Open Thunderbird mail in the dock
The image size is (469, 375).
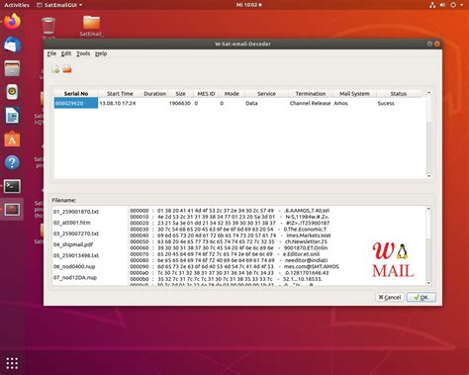pos(12,45)
